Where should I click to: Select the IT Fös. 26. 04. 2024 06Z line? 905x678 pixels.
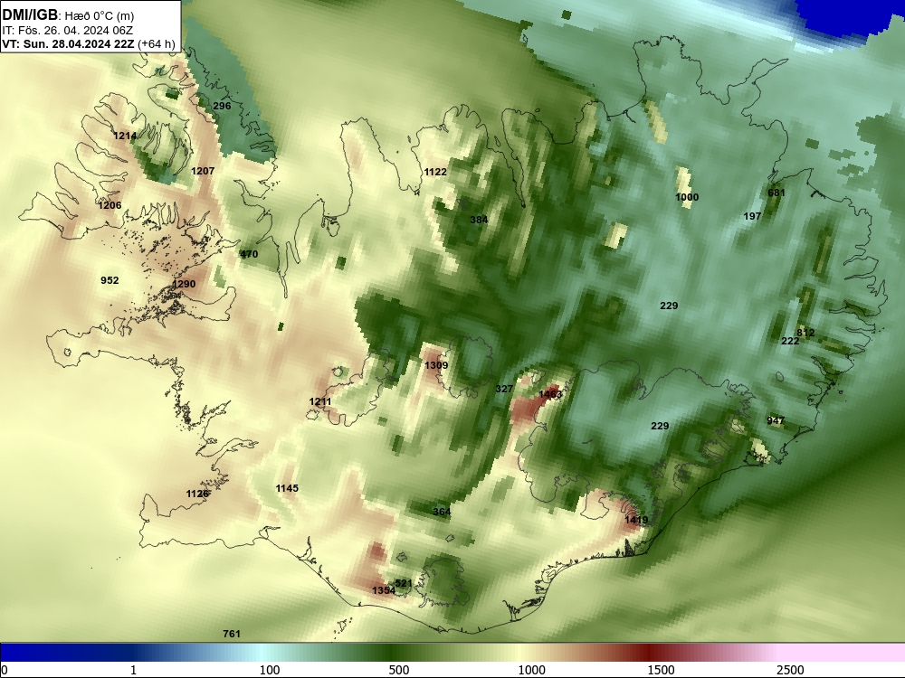tap(67, 31)
